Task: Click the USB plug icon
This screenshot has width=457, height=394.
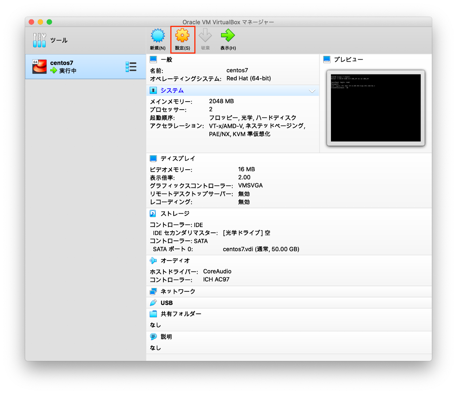Action: 153,303
